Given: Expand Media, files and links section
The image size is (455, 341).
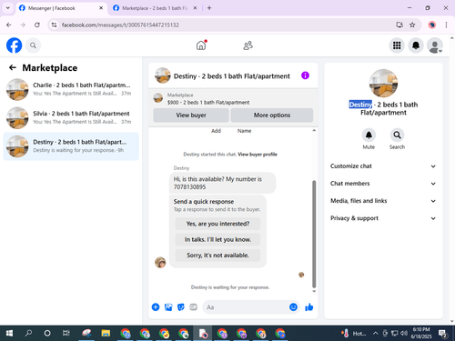Looking at the screenshot, I should (x=383, y=201).
